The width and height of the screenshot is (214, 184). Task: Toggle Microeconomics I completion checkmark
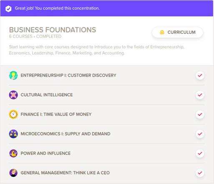(200, 134)
